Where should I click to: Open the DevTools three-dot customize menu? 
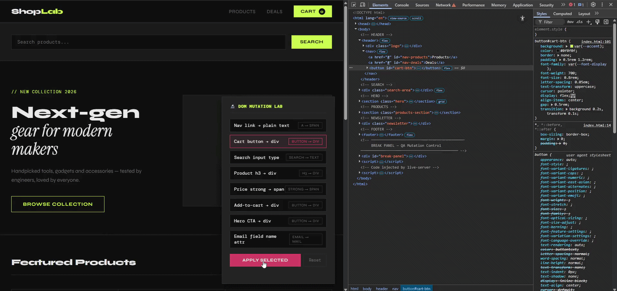coord(603,5)
